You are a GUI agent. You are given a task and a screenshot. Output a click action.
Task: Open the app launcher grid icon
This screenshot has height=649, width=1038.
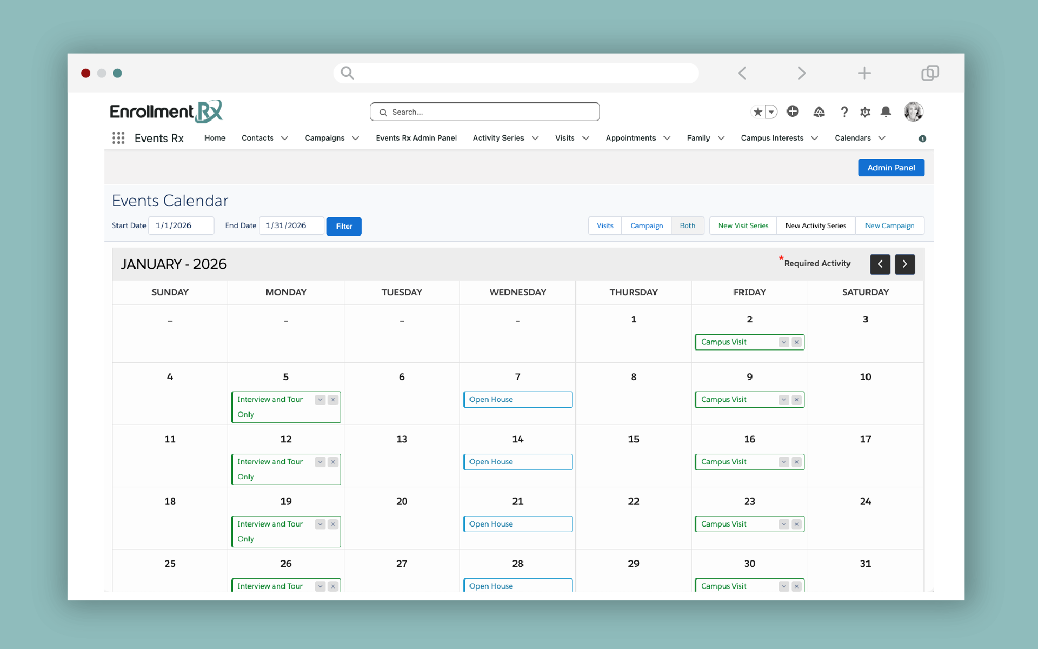pyautogui.click(x=118, y=138)
